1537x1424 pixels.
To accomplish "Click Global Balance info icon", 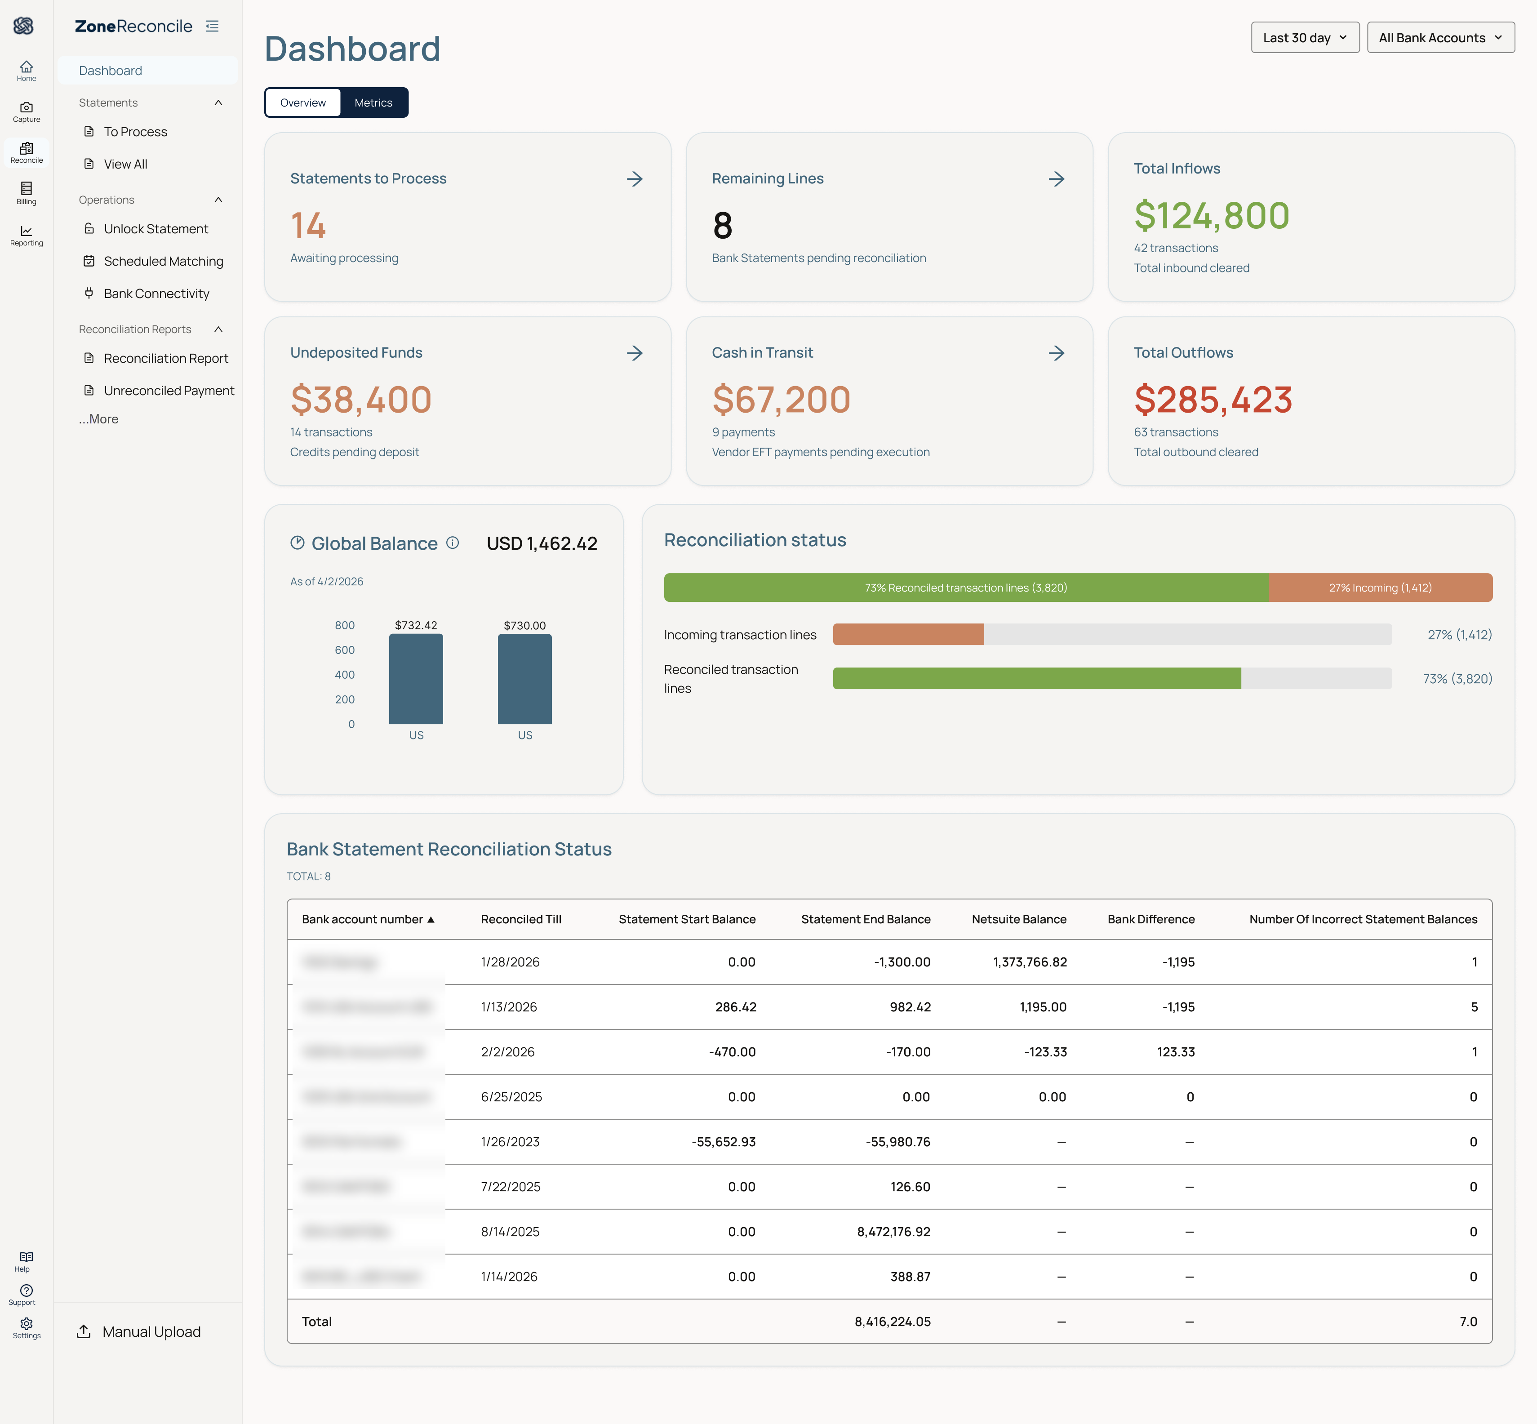I will pyautogui.click(x=453, y=543).
